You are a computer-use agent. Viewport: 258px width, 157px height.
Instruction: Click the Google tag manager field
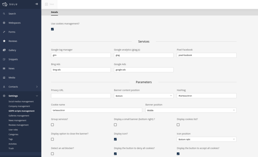tap(81, 55)
